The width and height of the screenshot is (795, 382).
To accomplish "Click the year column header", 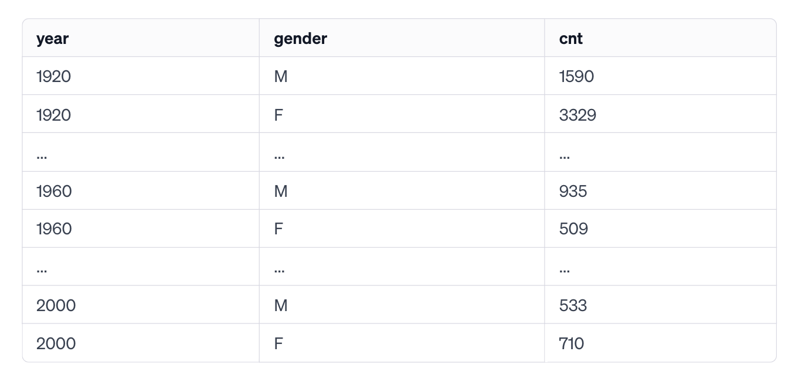I will [52, 39].
